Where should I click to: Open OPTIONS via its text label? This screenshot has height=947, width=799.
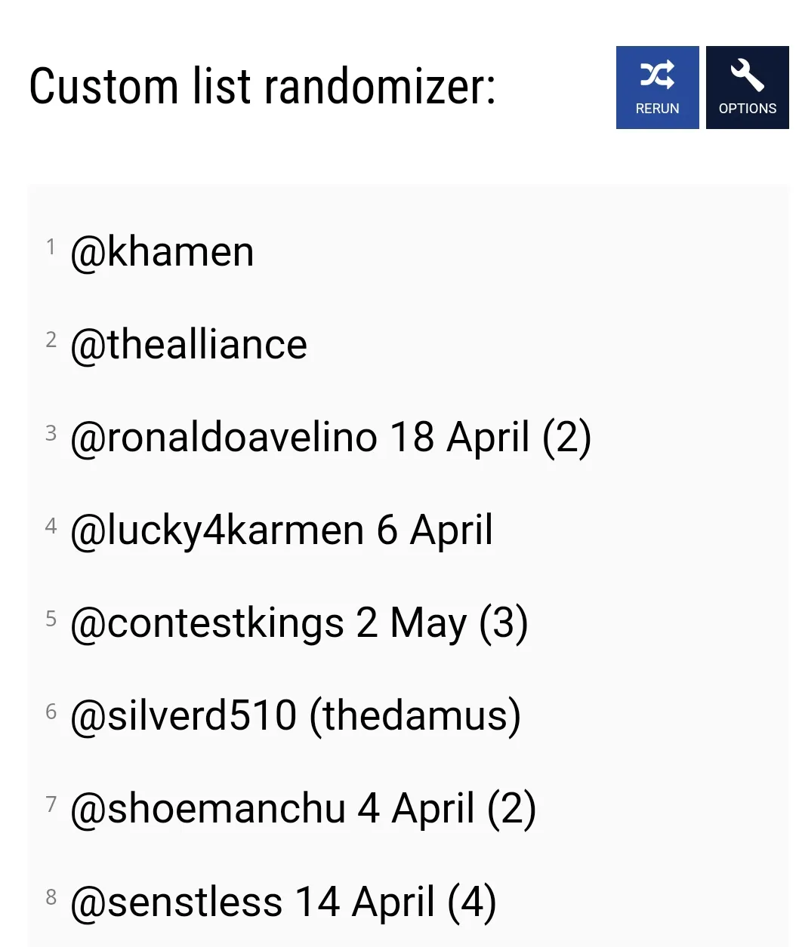747,109
